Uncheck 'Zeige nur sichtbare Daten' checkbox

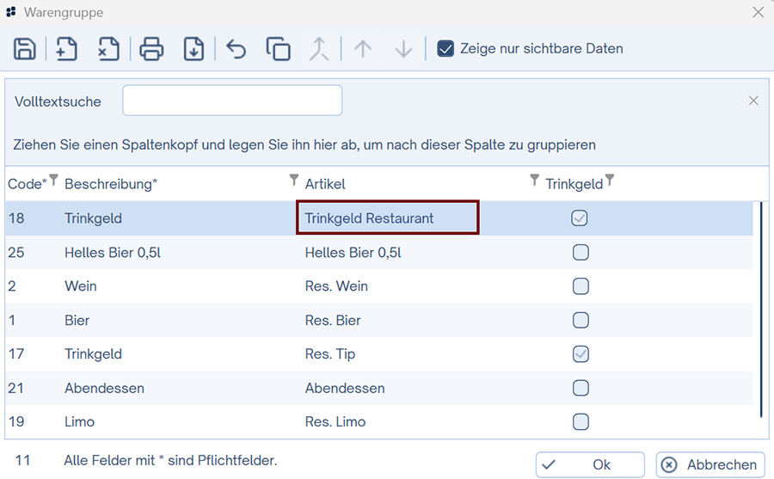coord(445,48)
